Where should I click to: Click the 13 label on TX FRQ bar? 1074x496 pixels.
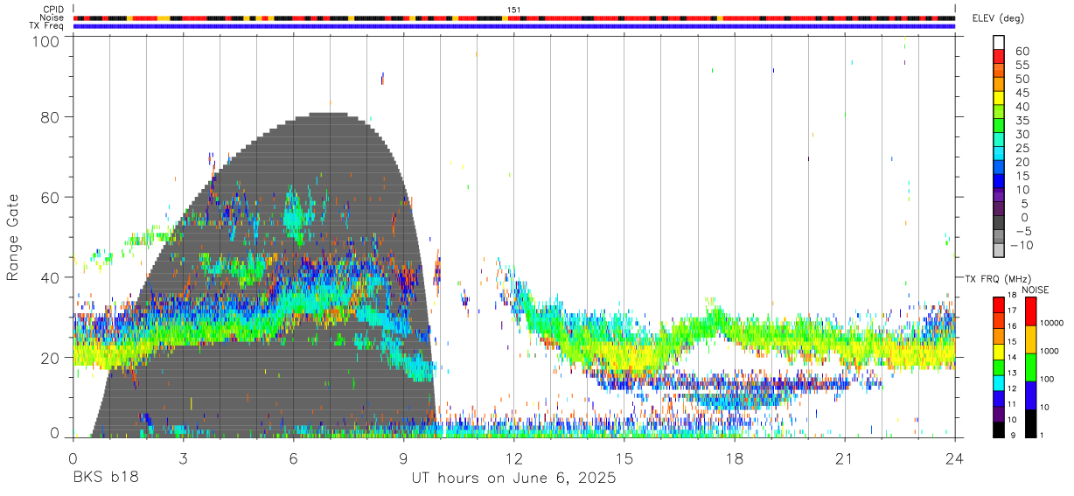click(x=1014, y=373)
